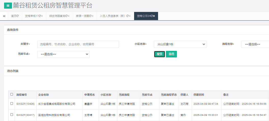Close the 资格公示24 tab
The height and width of the screenshot is (121, 269).
click(x=154, y=16)
